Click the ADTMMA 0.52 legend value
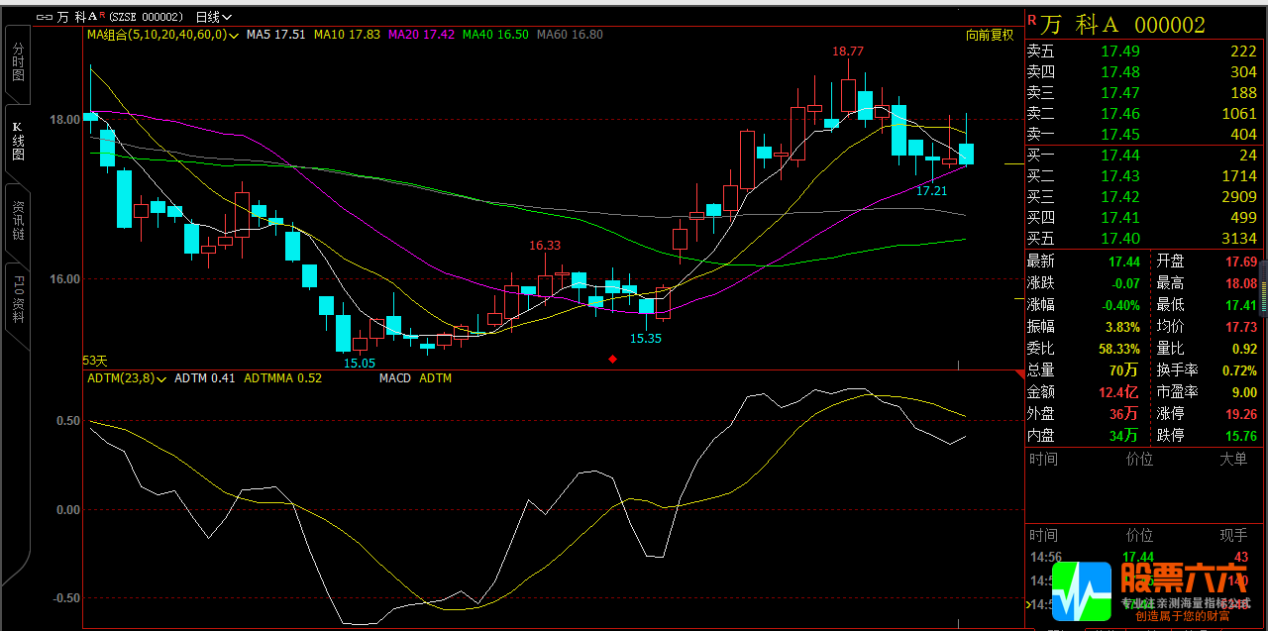Image resolution: width=1268 pixels, height=631 pixels. coord(283,378)
